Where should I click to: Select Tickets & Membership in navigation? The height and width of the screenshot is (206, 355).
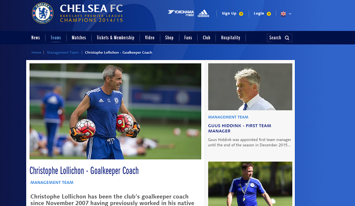[x=115, y=37]
